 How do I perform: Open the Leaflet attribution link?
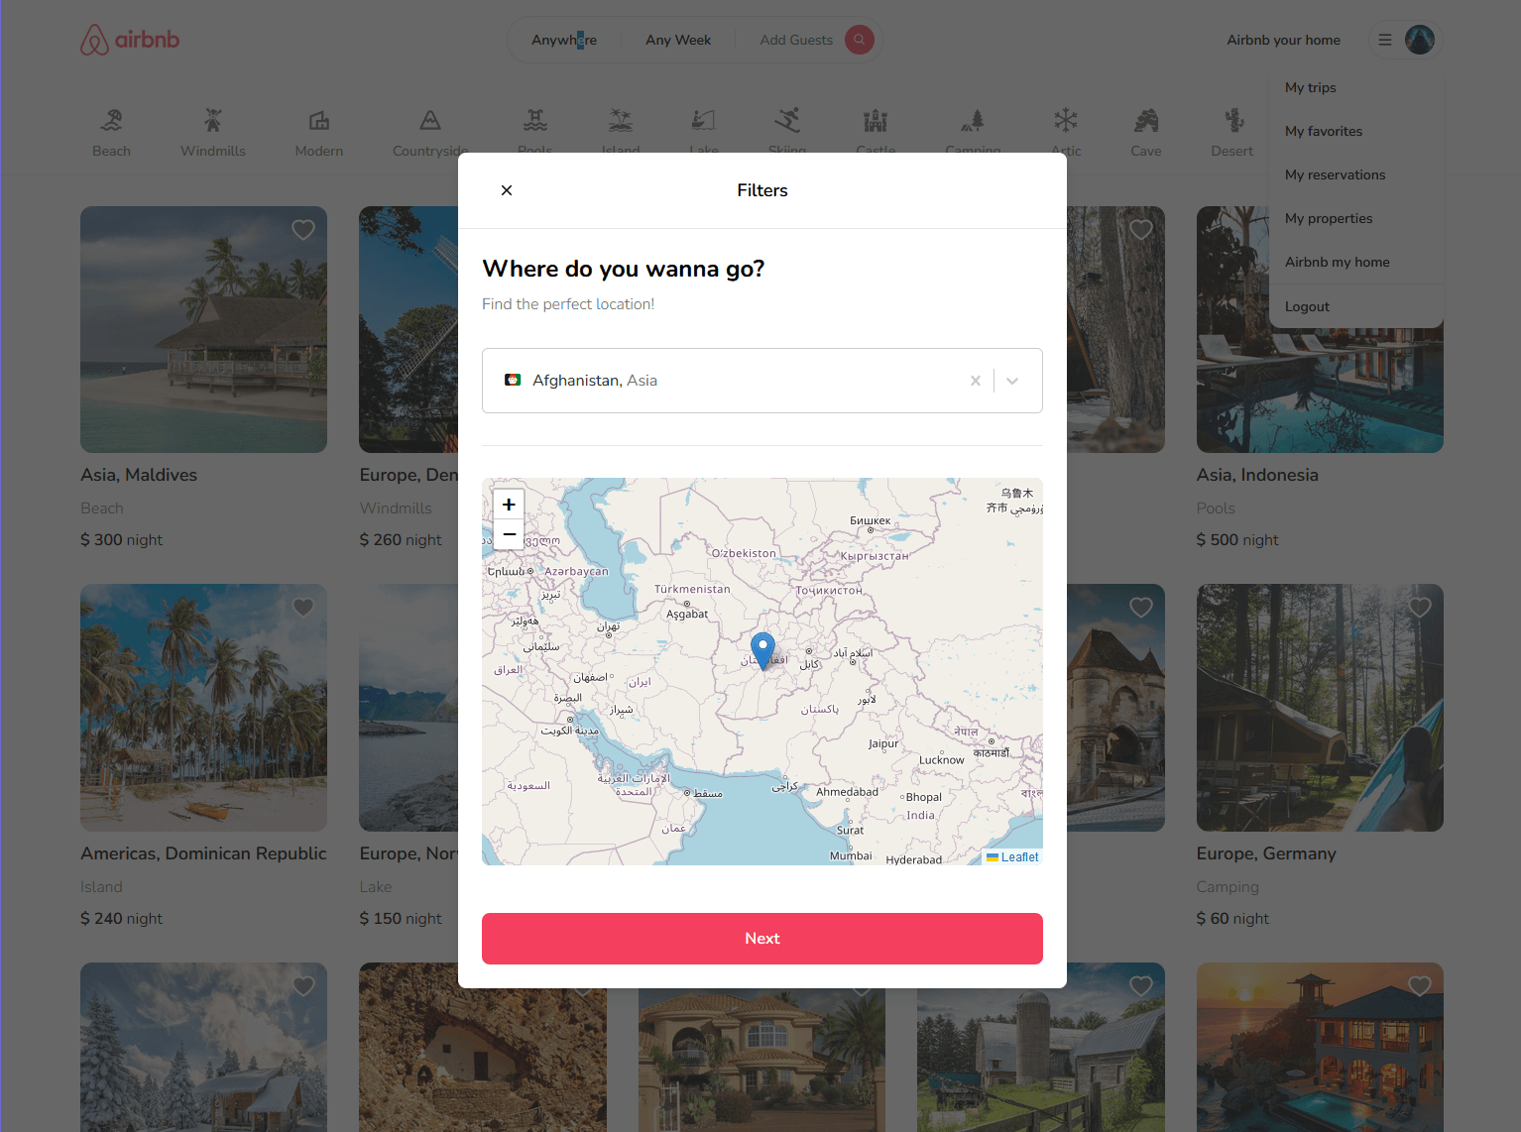tap(1019, 857)
